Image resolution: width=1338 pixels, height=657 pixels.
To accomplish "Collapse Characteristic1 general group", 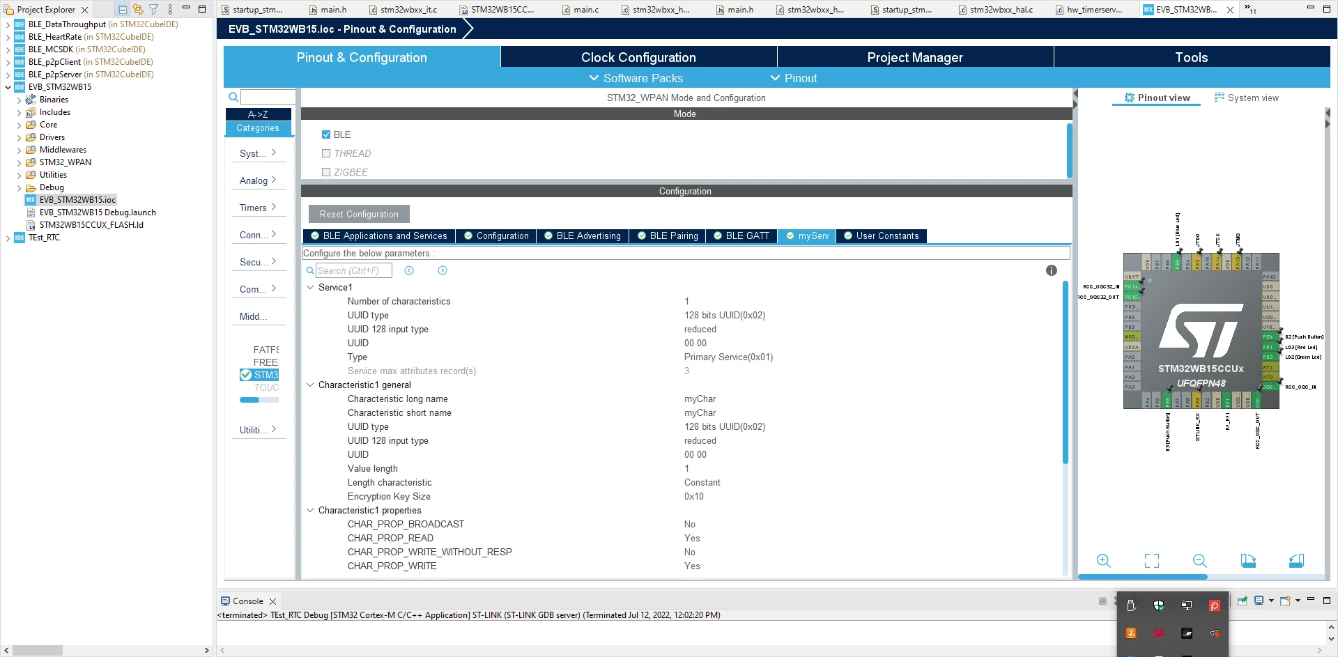I will point(310,385).
